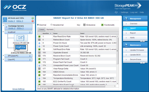
Task: Select the Gigabytes Erased 30,382 GB cell
Action: (x=98, y=53)
